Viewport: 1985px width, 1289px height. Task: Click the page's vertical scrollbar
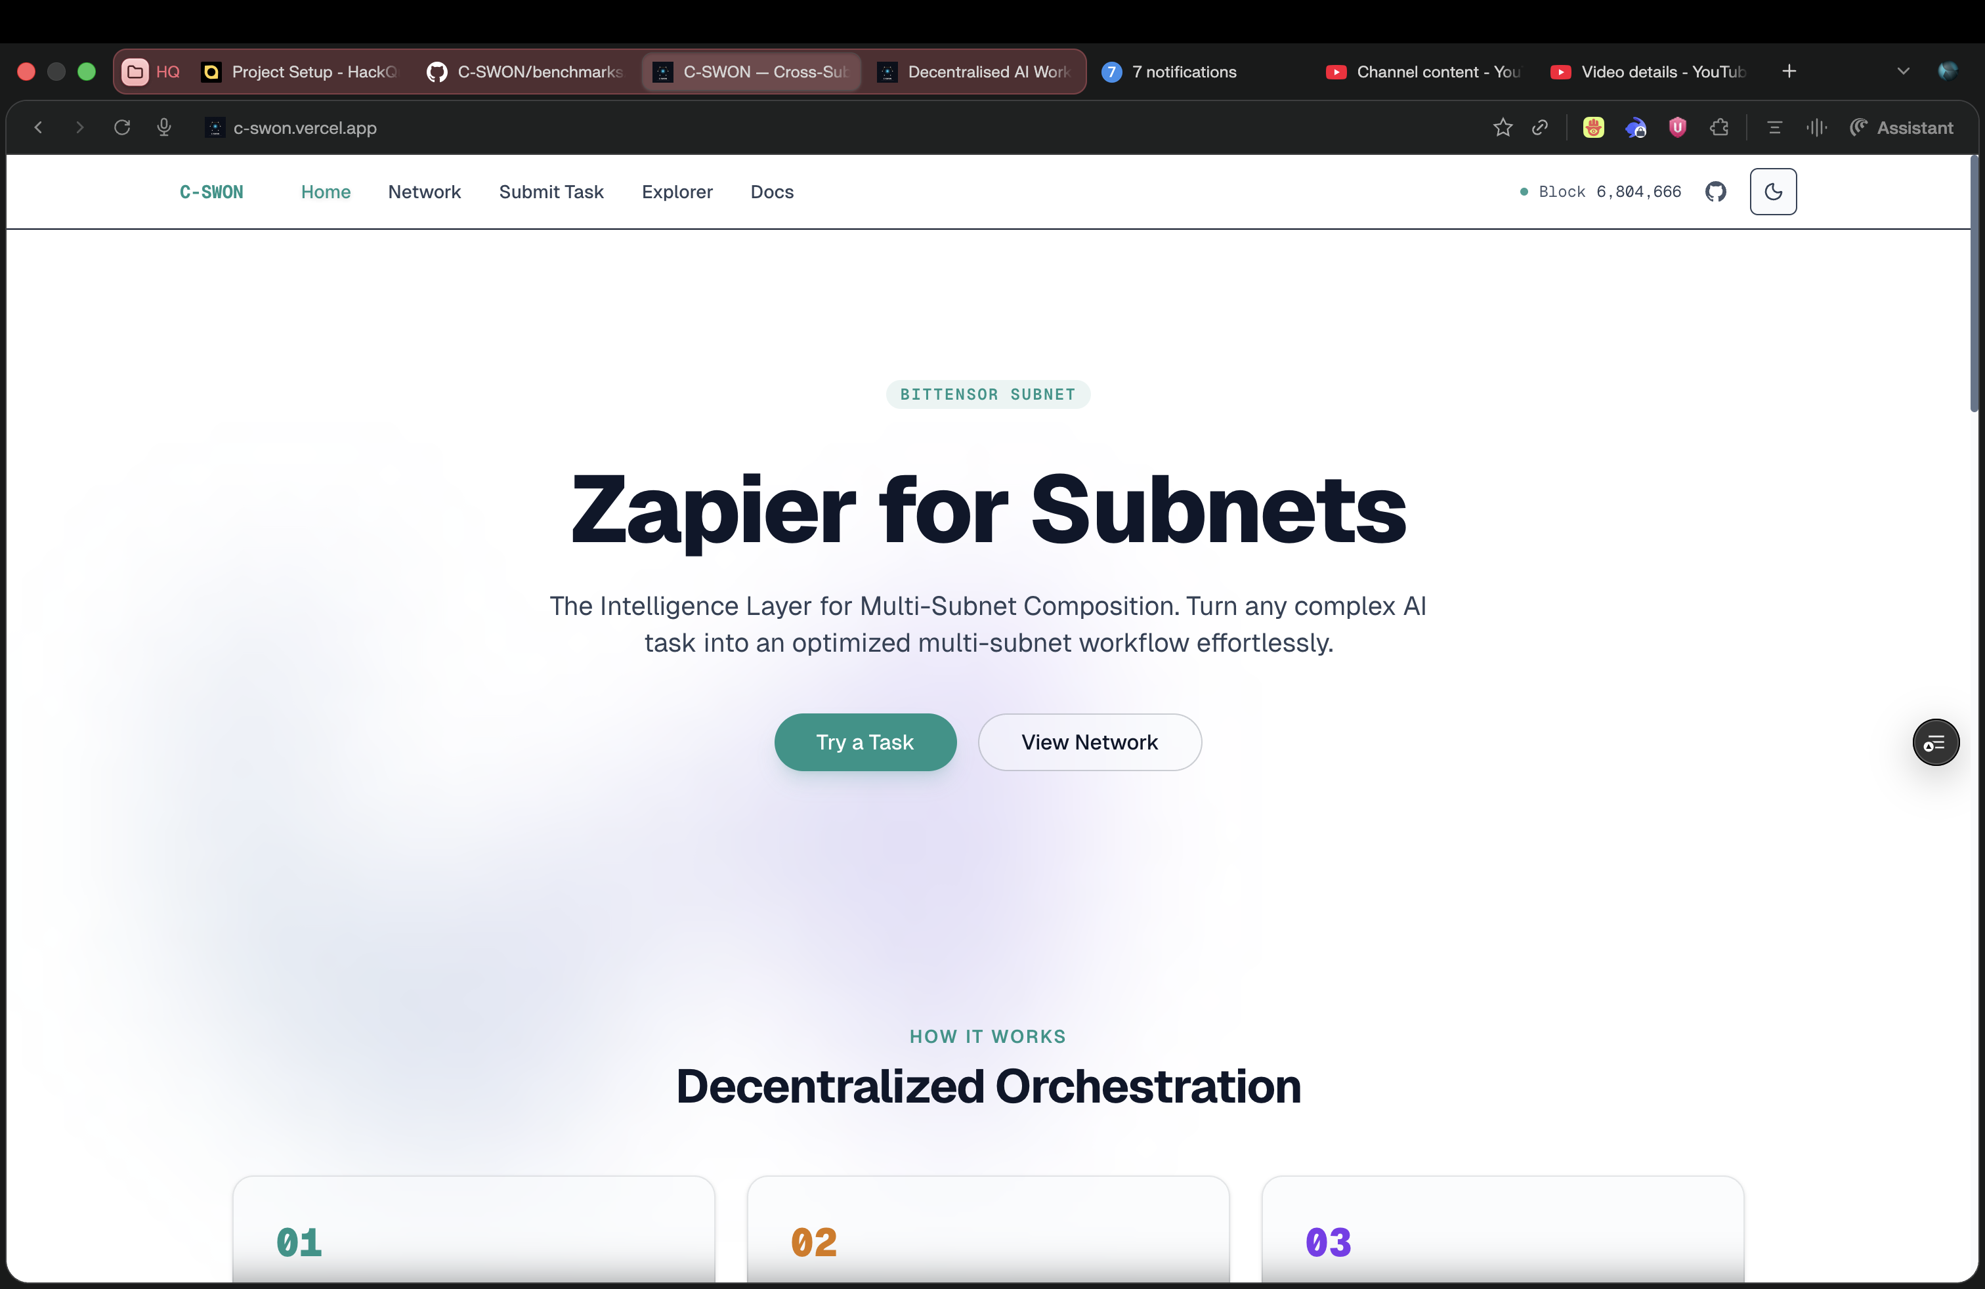click(x=1973, y=284)
